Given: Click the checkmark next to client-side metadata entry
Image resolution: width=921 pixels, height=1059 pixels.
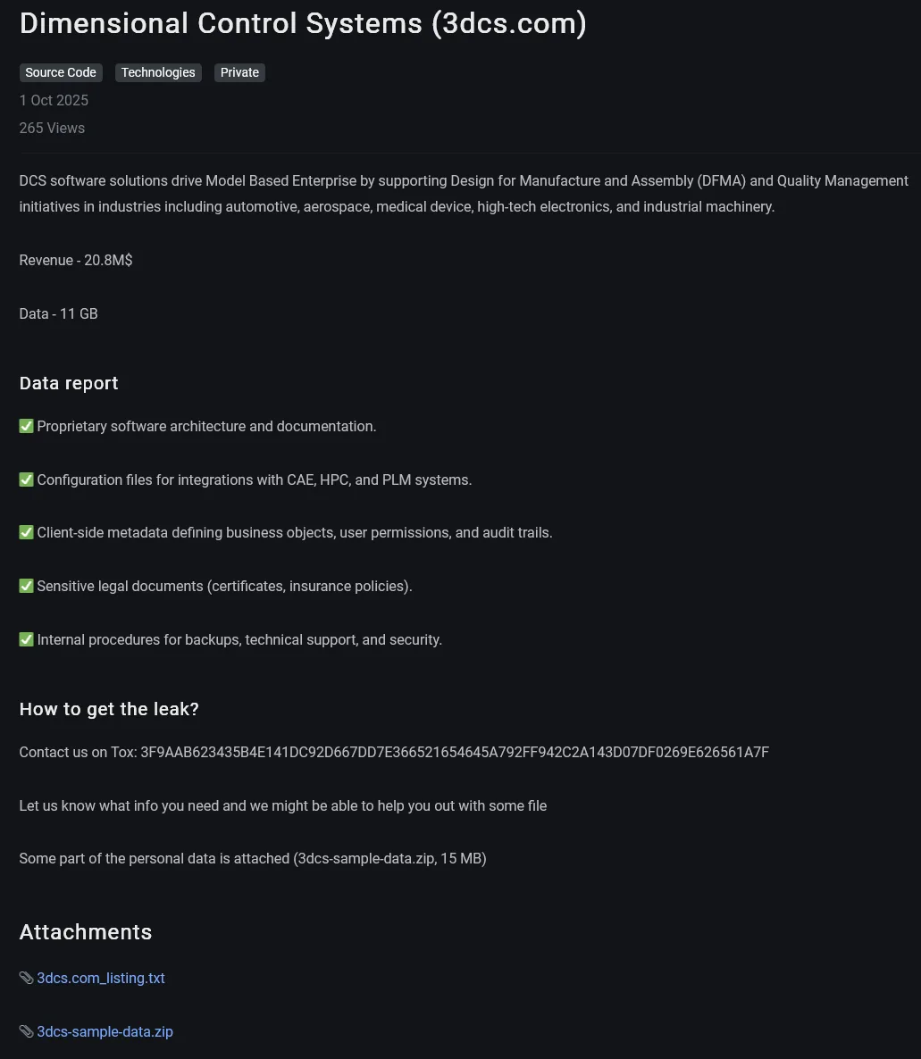Looking at the screenshot, I should pyautogui.click(x=26, y=532).
